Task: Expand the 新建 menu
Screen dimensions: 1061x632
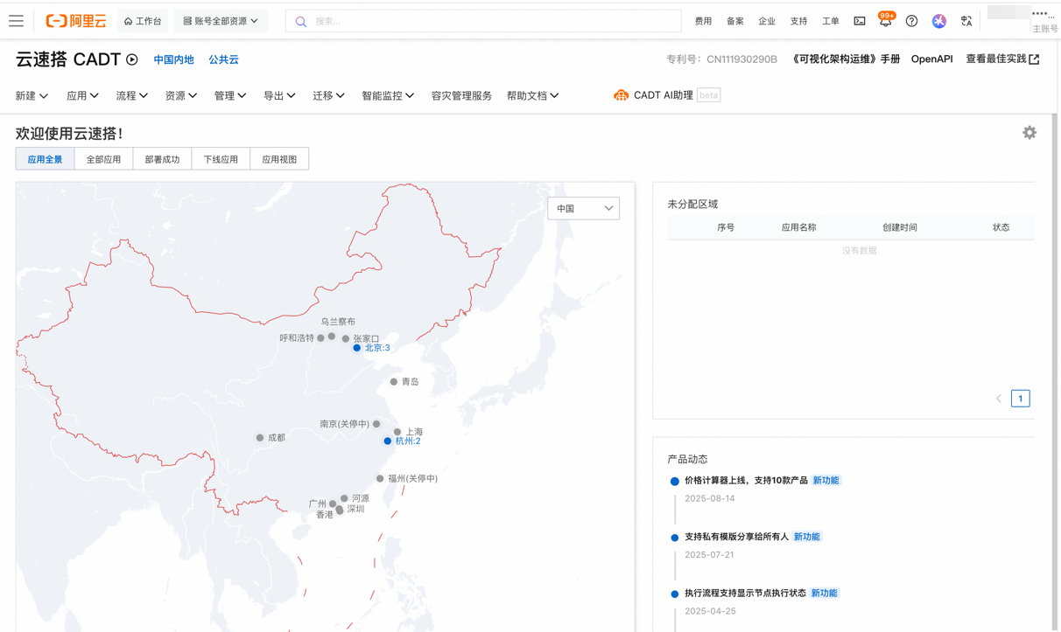Action: (32, 95)
